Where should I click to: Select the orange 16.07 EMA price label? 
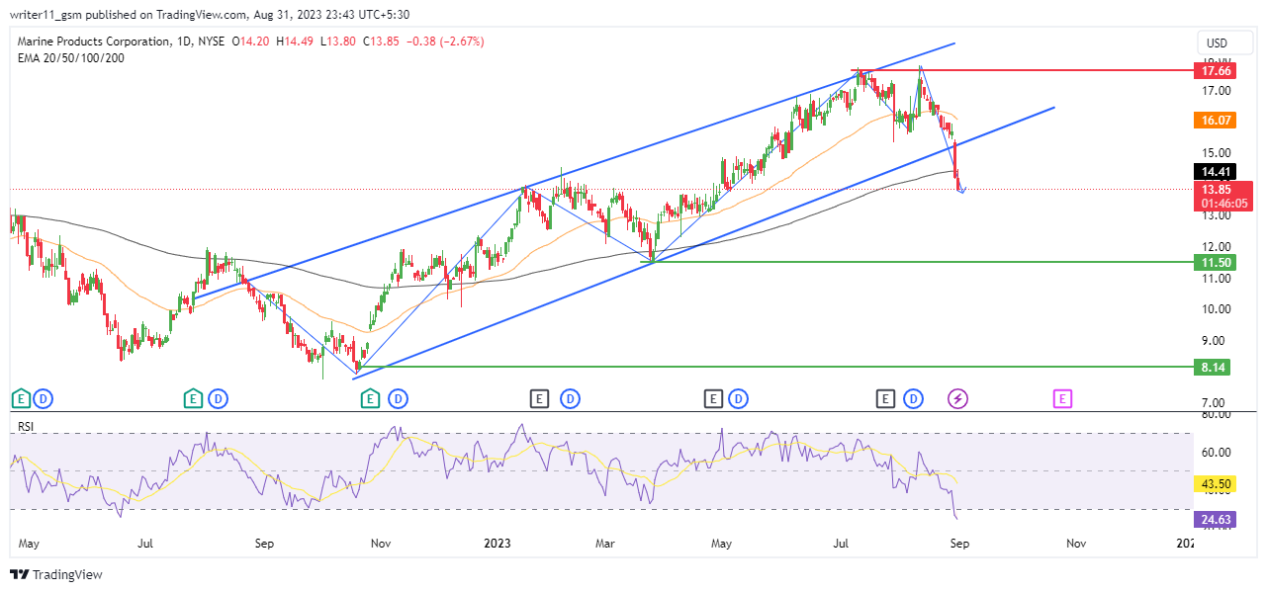pyautogui.click(x=1216, y=120)
